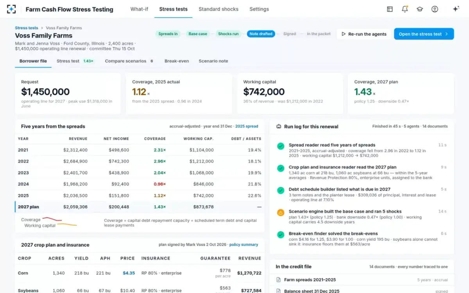Viewport: 469px width, 293px height.
Task: Follow the Stress tests breadcrumb link
Action: point(27,28)
